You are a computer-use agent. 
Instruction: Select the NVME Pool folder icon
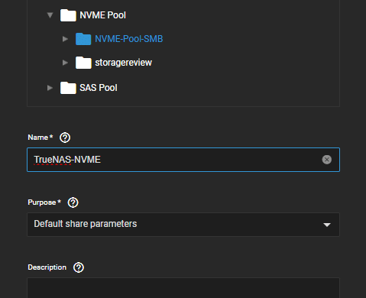click(x=68, y=15)
